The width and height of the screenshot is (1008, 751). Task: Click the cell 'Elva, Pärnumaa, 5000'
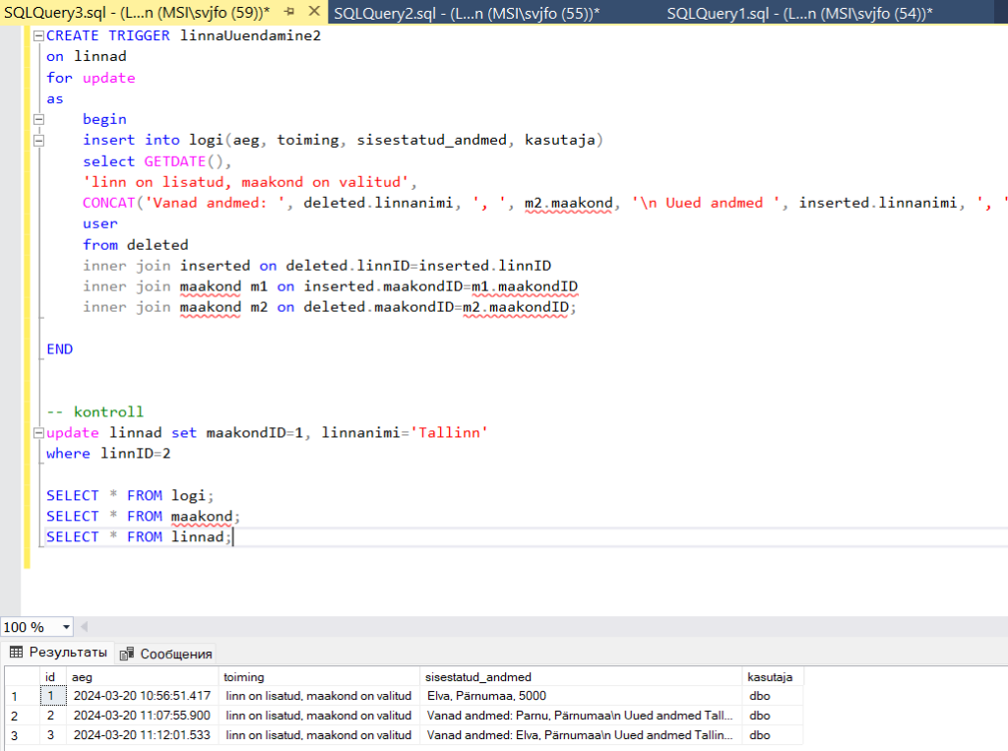[x=582, y=696]
